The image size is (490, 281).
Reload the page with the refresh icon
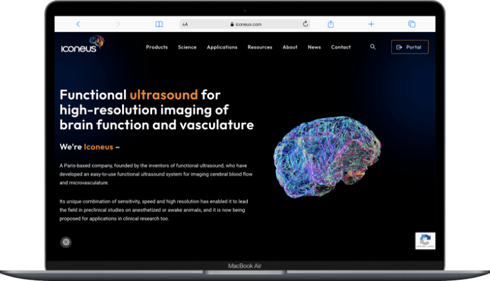tap(305, 24)
